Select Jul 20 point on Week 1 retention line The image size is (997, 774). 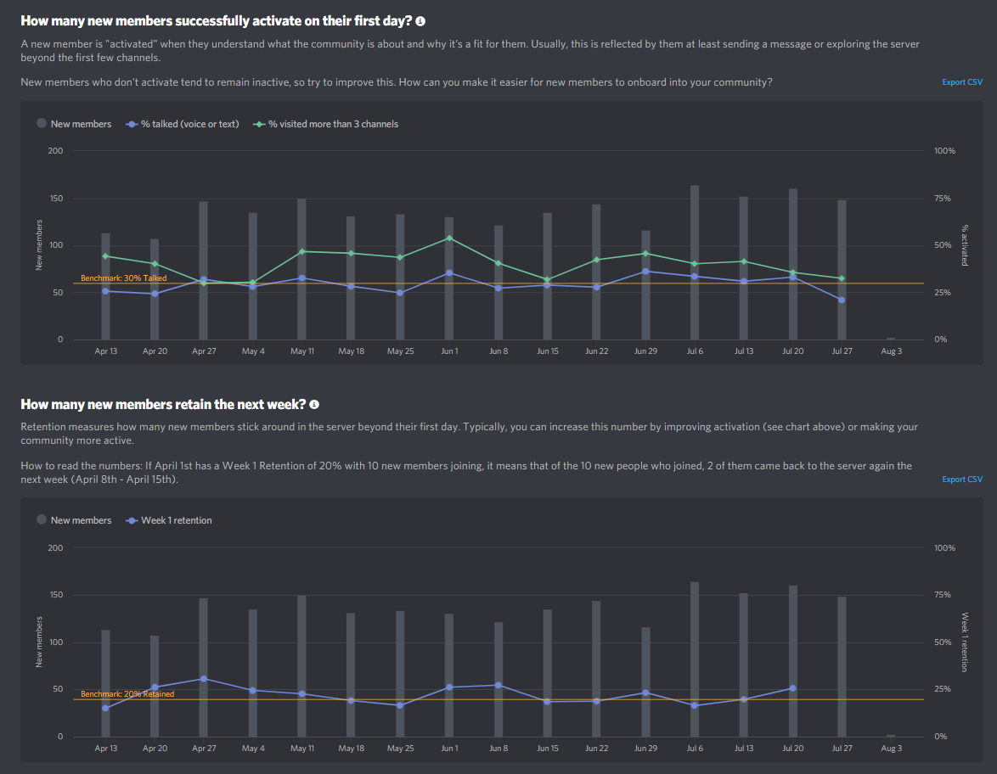792,688
